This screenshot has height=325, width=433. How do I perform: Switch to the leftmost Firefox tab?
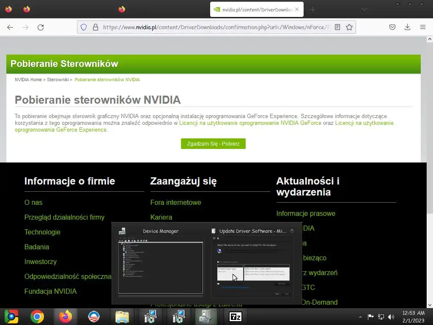[x=8, y=9]
